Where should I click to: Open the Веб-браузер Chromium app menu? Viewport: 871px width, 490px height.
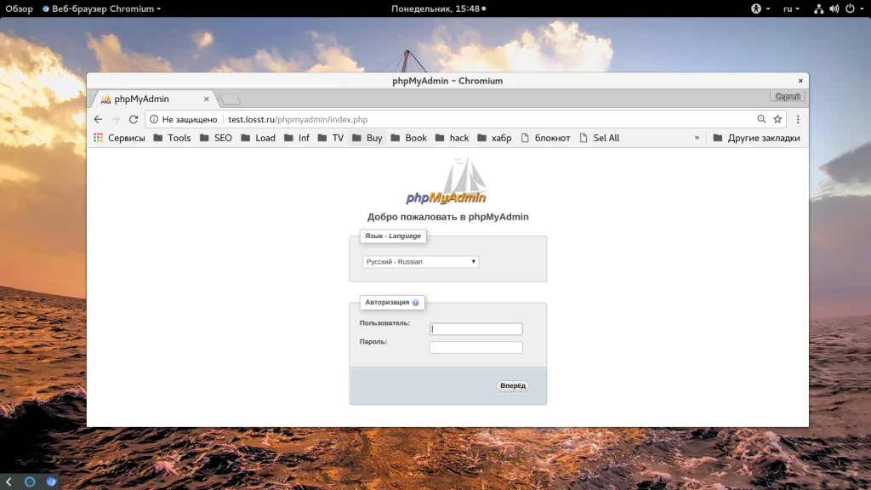tap(102, 9)
